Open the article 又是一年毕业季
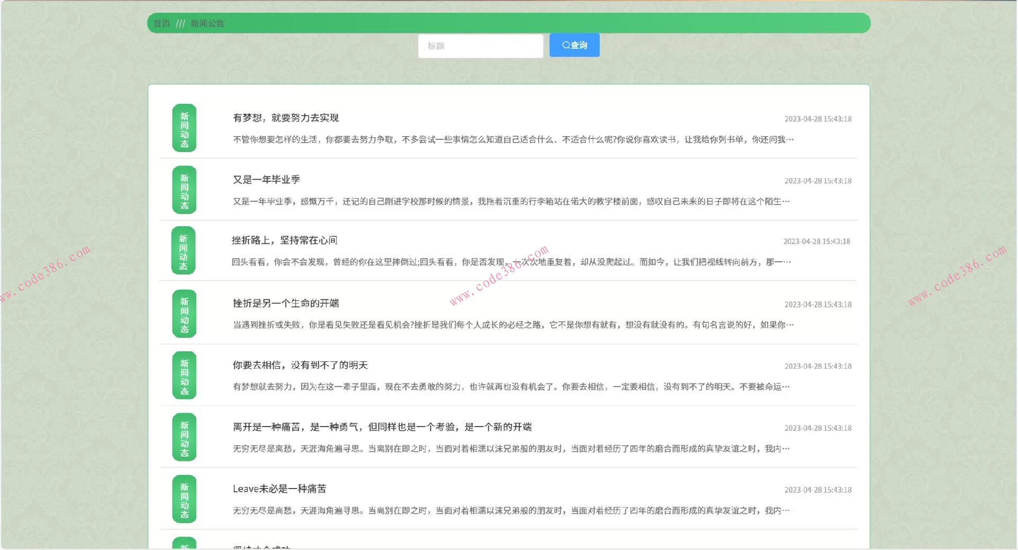This screenshot has width=1018, height=550. pos(267,180)
